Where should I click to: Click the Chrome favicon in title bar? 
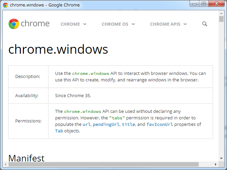pos(5,5)
